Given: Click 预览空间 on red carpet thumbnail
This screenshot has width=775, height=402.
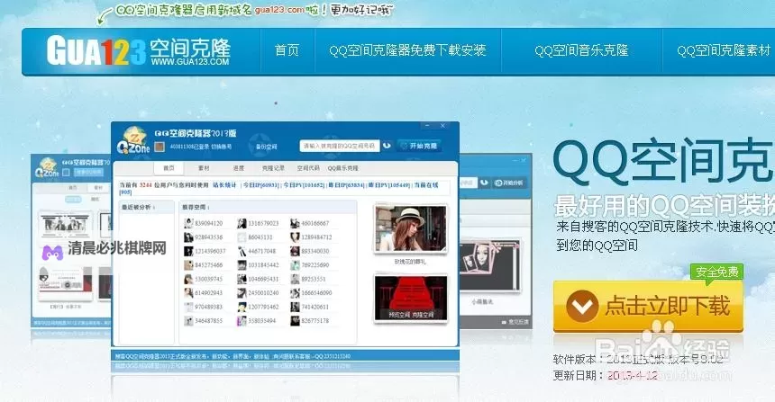Looking at the screenshot, I should coord(399,315).
